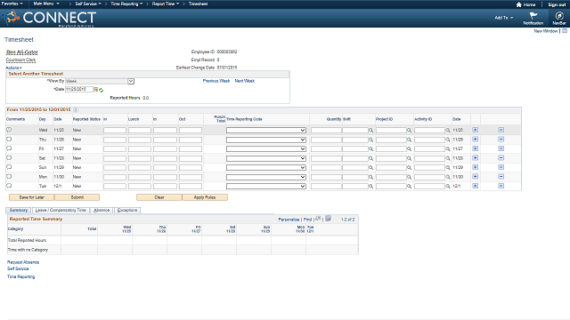Click the Sign out link
Screen dimensions: 570x320
557,4
